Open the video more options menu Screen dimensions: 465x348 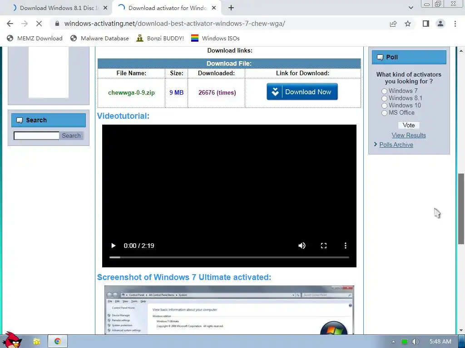point(345,246)
